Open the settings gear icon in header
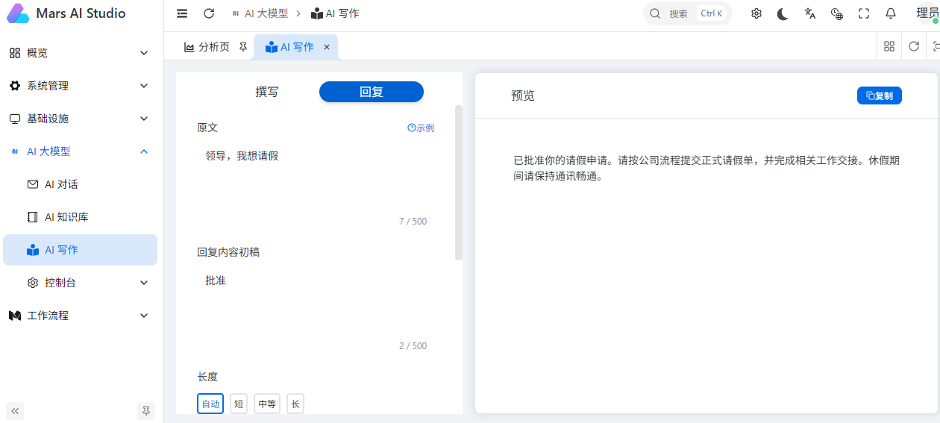Image resolution: width=940 pixels, height=423 pixels. tap(756, 13)
